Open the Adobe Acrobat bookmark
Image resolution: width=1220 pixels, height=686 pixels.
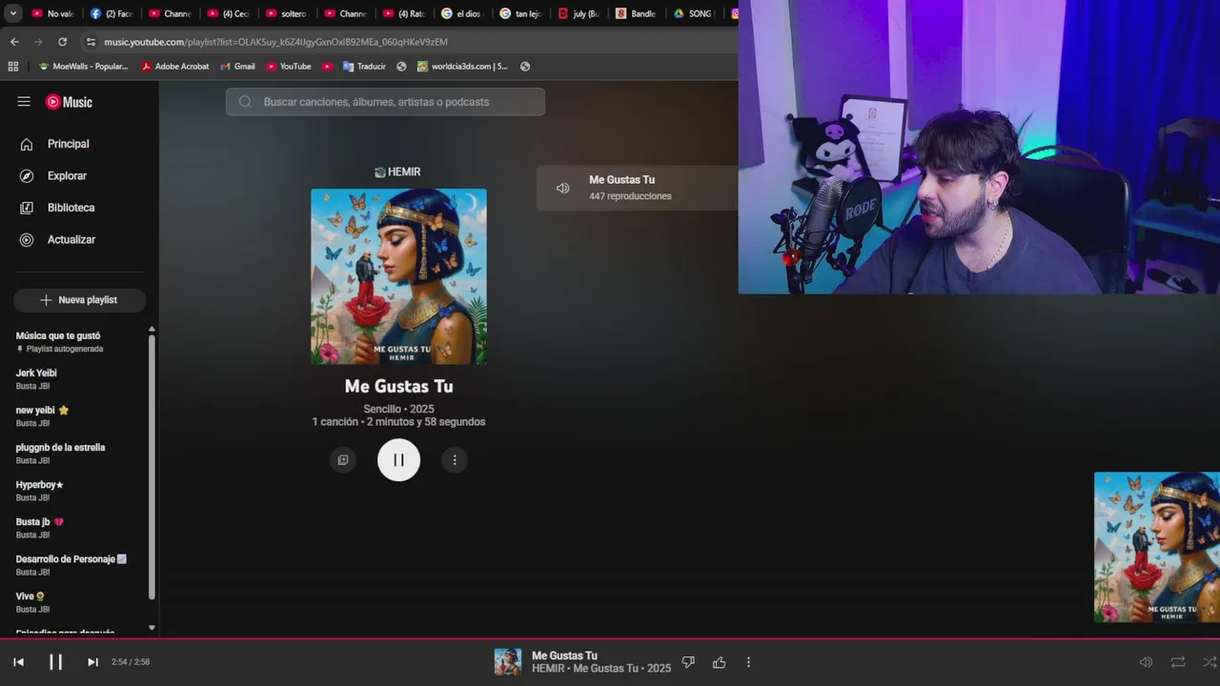(x=175, y=67)
